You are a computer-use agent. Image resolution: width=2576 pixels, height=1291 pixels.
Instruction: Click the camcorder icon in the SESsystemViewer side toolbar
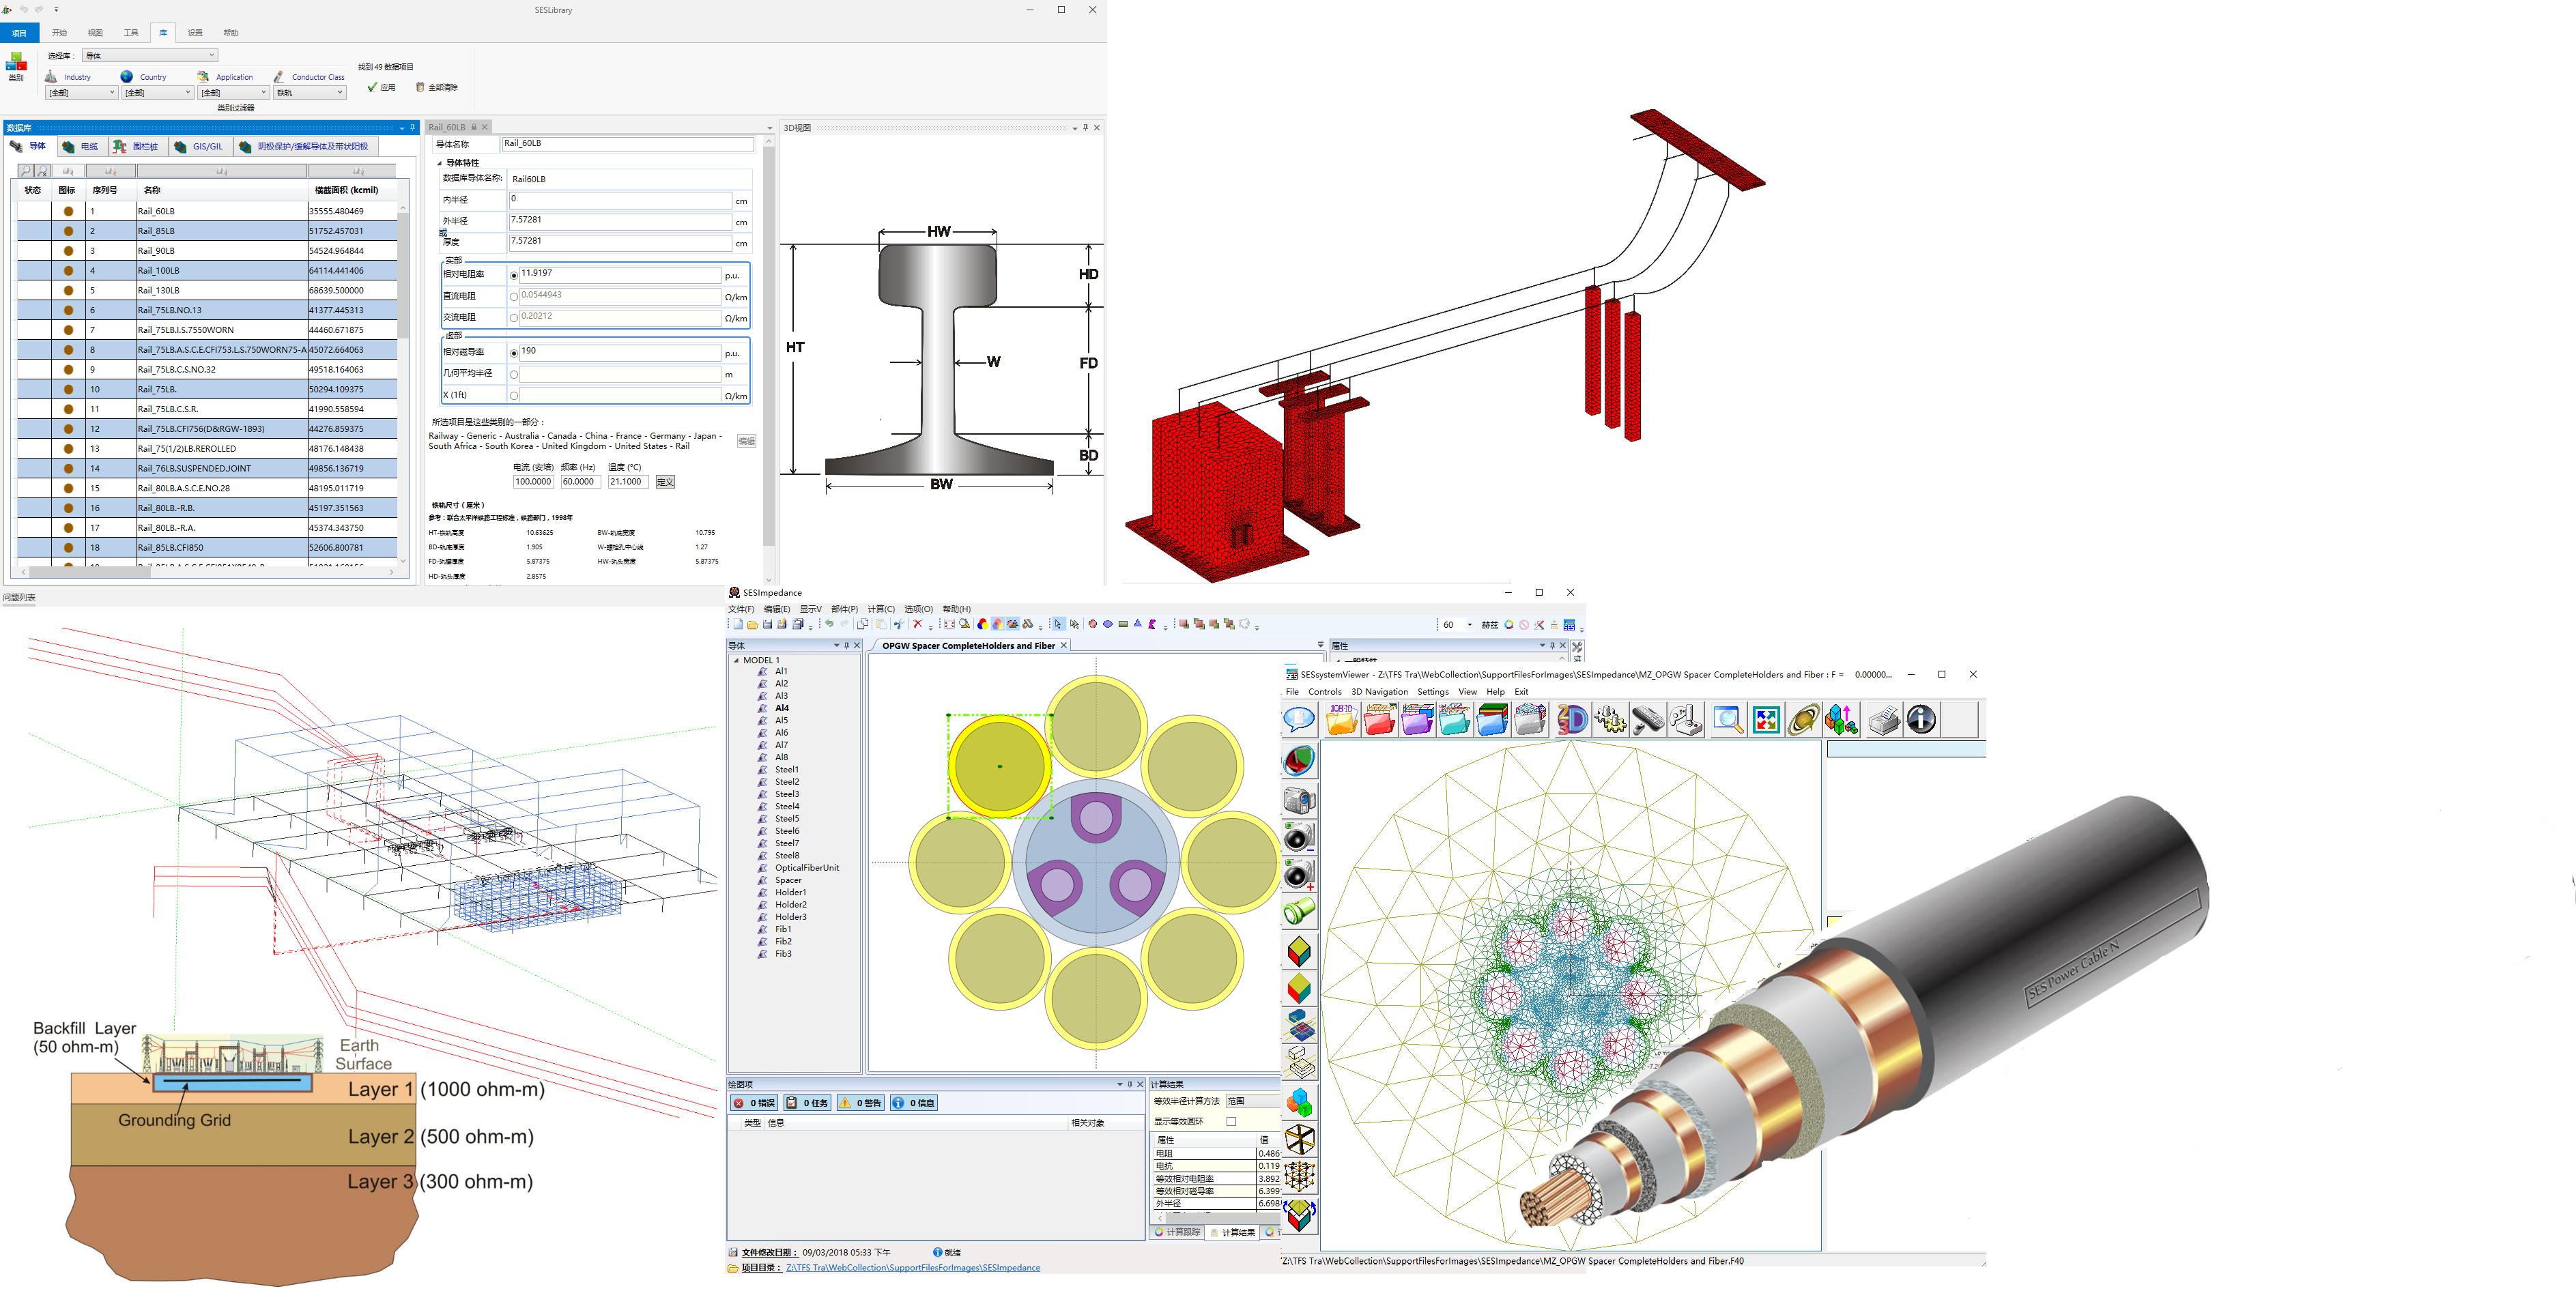tap(1299, 800)
